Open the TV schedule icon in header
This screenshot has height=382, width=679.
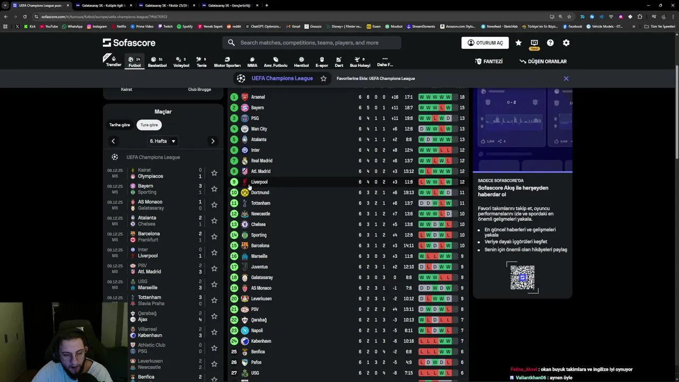coord(534,42)
